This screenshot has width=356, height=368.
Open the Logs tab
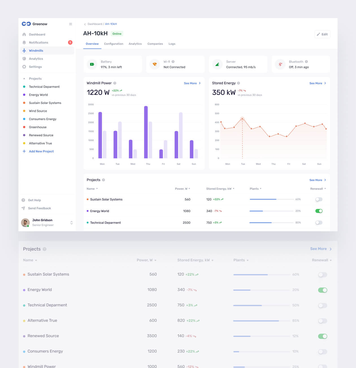point(172,44)
